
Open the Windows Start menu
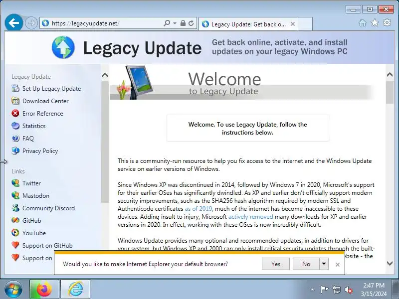click(x=13, y=290)
